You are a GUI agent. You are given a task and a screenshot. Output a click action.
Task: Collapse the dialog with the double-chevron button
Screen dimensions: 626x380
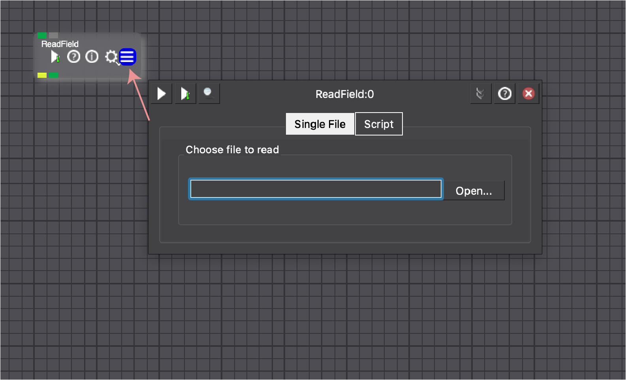tap(481, 94)
